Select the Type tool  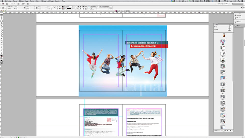tap(2, 26)
